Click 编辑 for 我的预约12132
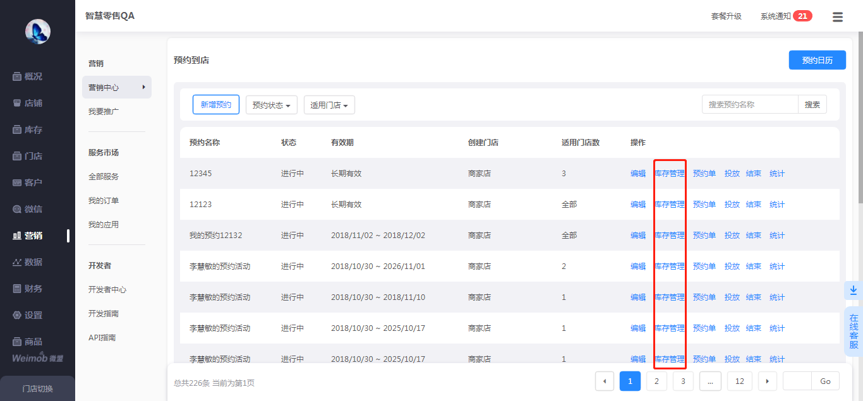The height and width of the screenshot is (401, 863). click(x=638, y=236)
